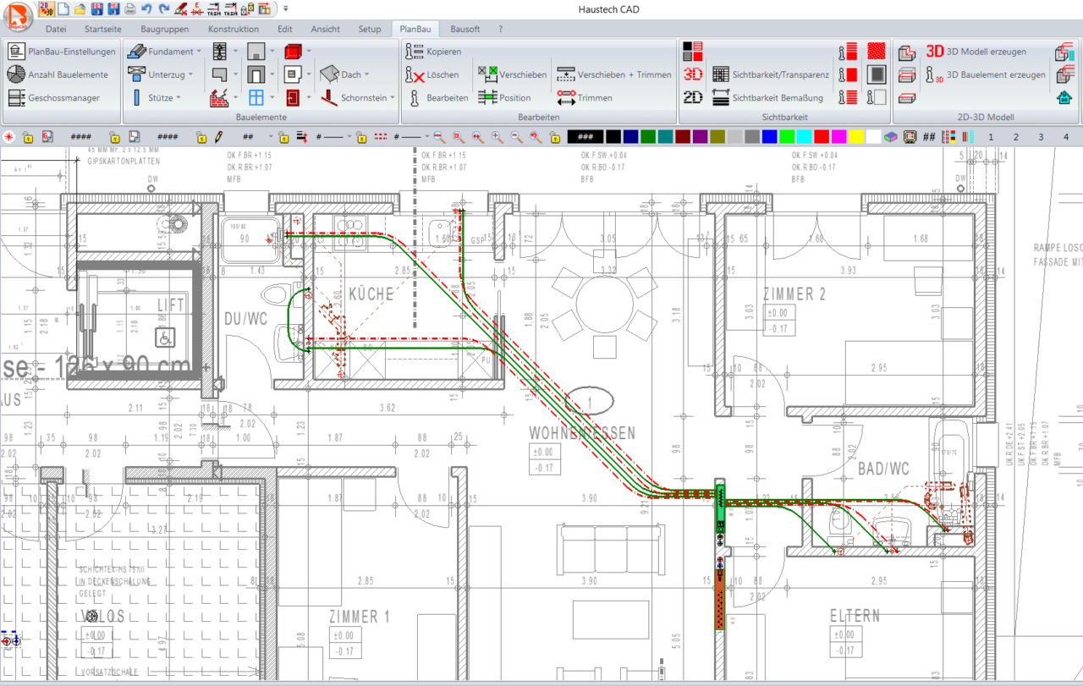Toggle the first yellow lock icon
This screenshot has width=1083, height=686.
pyautogui.click(x=27, y=136)
